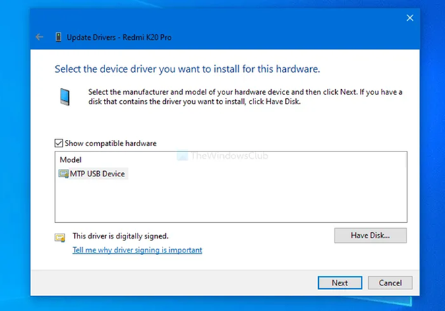Click the MTP USB Device driver icon
This screenshot has height=311, width=445.
(x=64, y=174)
